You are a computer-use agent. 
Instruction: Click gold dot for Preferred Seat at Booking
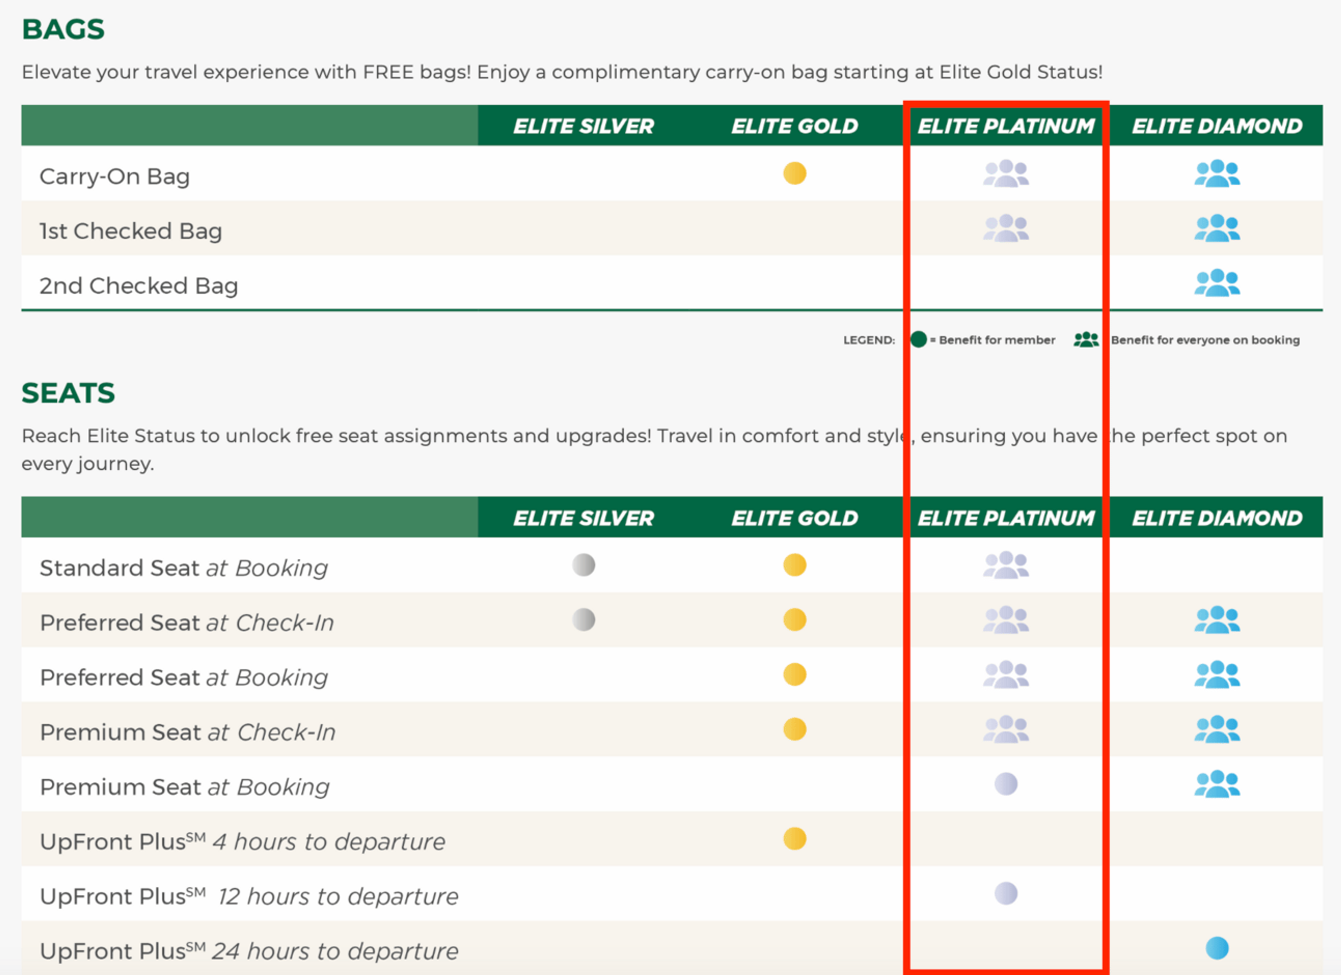(x=794, y=674)
